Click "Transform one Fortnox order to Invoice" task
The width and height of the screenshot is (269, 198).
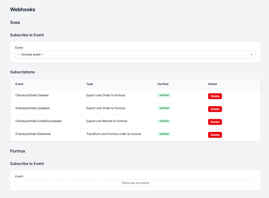(114, 134)
